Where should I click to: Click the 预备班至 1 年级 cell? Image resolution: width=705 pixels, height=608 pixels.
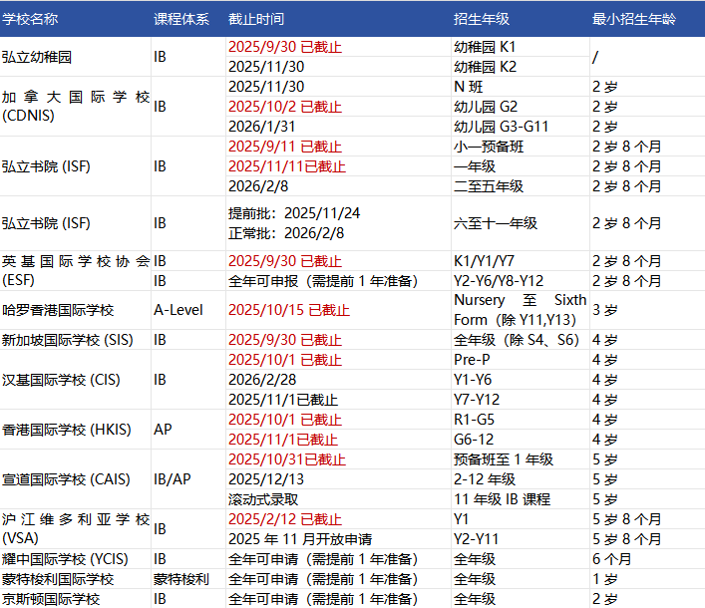[x=521, y=459]
